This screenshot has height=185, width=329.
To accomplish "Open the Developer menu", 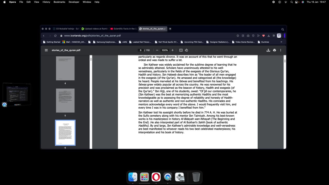I will 74,2.
